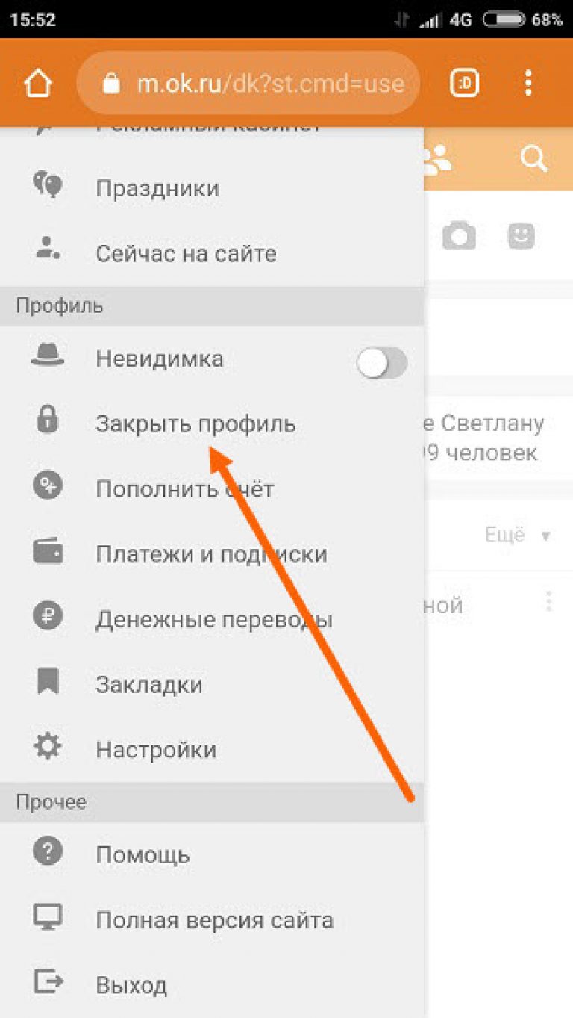Expand the Ещё dropdown
This screenshot has height=1018, width=573.
pos(517,535)
